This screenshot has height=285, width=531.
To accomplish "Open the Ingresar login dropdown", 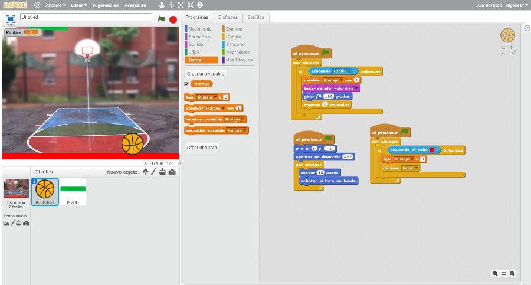I will 517,5.
